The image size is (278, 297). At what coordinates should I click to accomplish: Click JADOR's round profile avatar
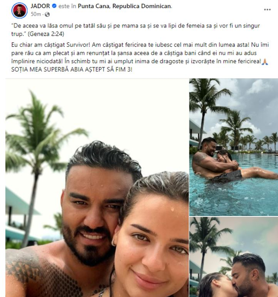tap(19, 11)
